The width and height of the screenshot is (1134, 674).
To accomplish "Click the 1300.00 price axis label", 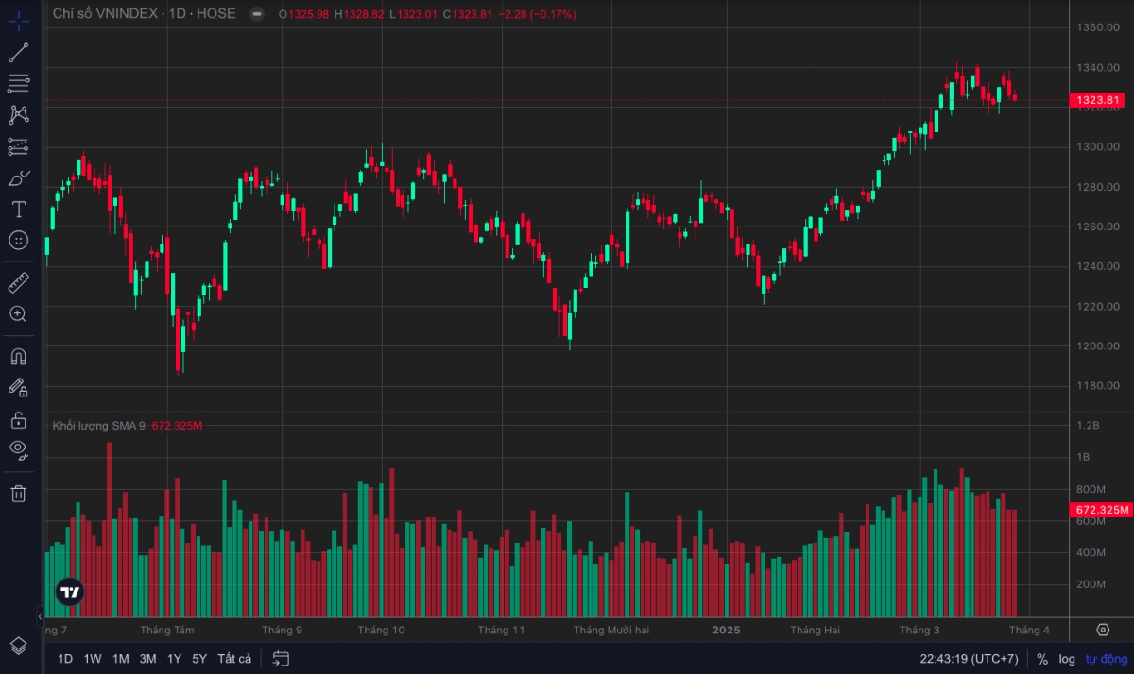I will tap(1098, 147).
